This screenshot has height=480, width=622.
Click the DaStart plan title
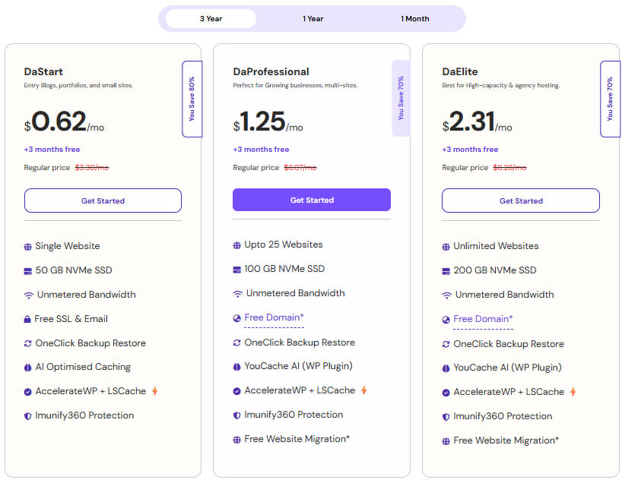point(43,71)
